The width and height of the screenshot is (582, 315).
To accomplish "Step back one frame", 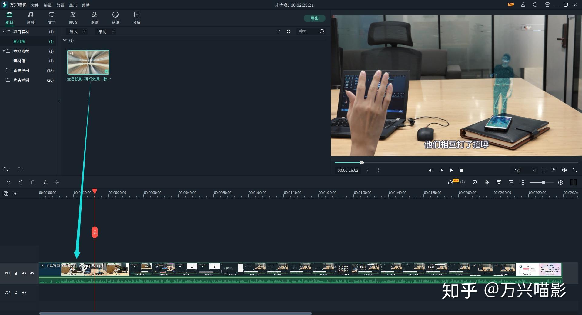I will (430, 170).
